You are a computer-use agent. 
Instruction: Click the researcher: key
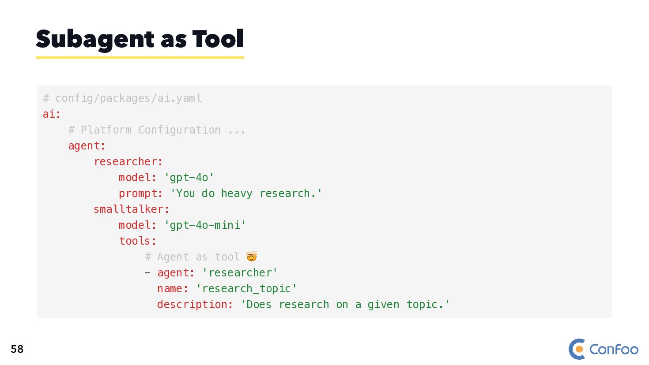pos(128,161)
